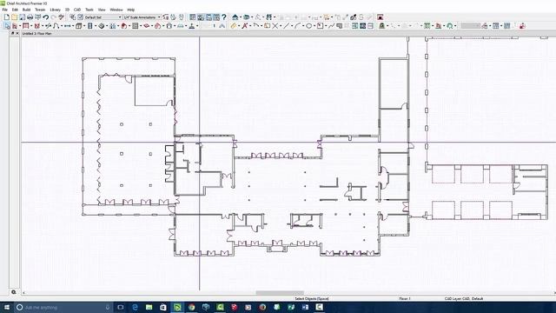Select the Untitled 3: Floor Plan tab
Screen dimensions: 556x313
(36, 33)
